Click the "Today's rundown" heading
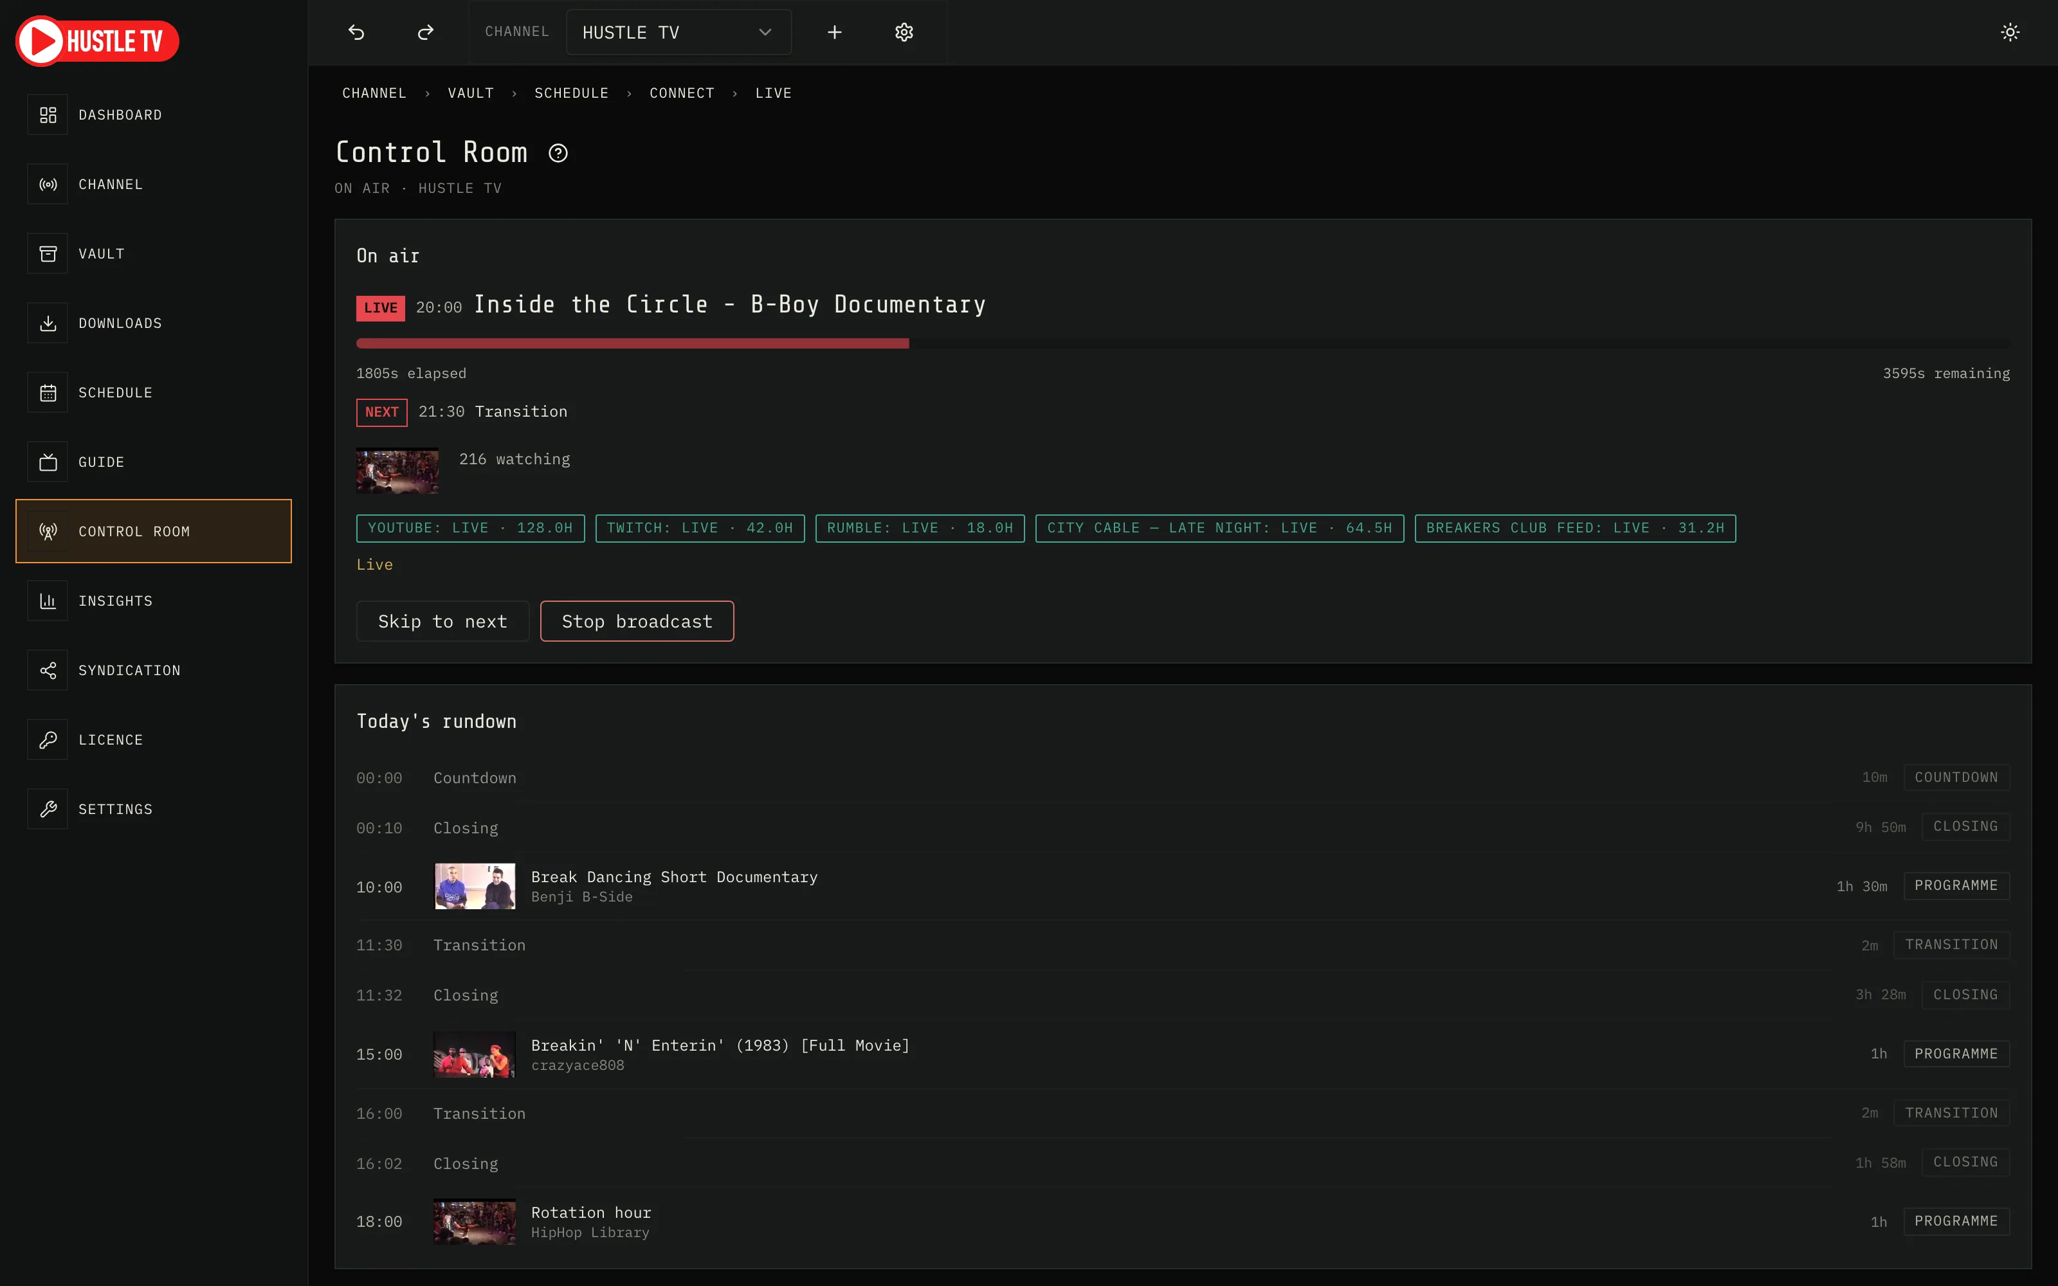Image resolution: width=2058 pixels, height=1286 pixels. (436, 721)
